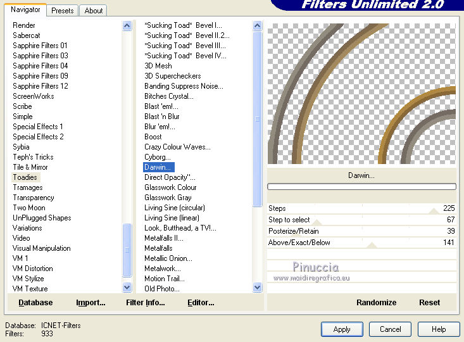Screen dimensions: 464x342
Task: Select the VM Texture category
Action: point(30,289)
